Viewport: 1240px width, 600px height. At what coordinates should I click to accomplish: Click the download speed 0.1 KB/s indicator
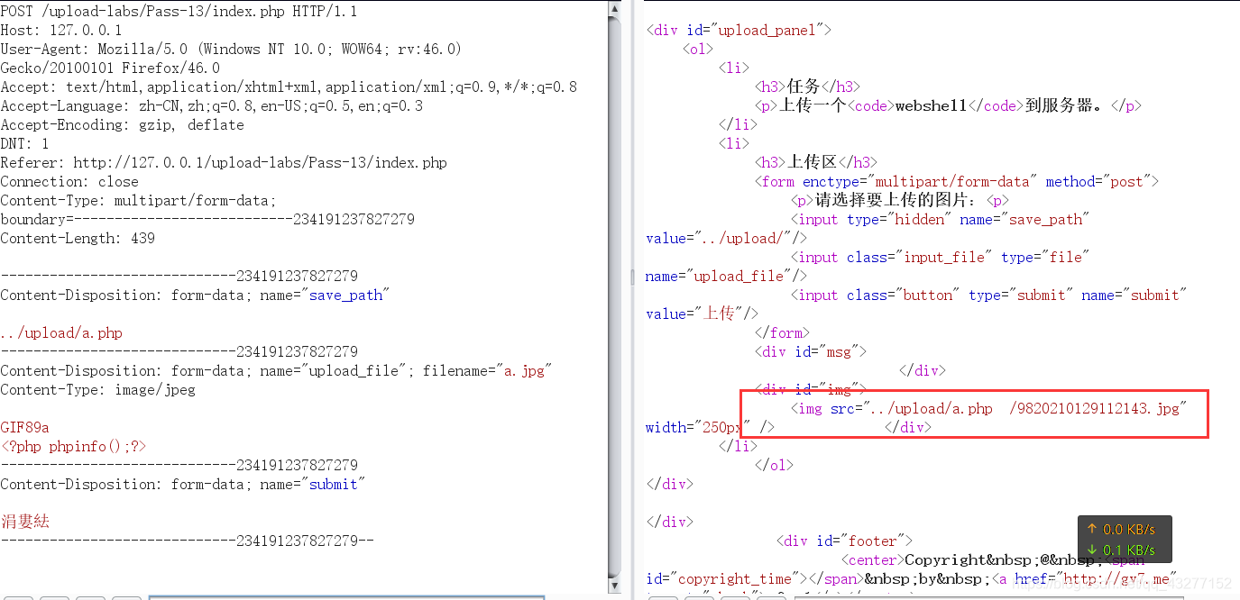coord(1120,550)
